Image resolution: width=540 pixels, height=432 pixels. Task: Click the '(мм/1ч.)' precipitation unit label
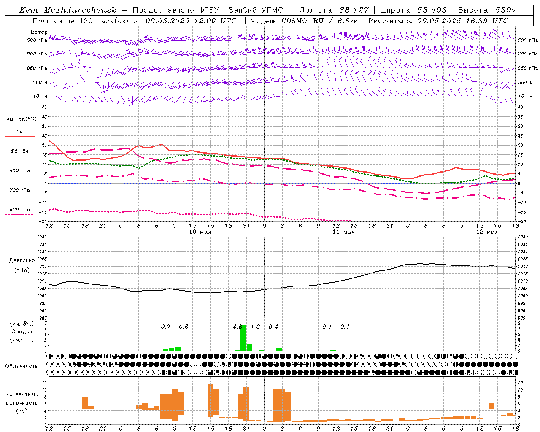[x=22, y=340]
